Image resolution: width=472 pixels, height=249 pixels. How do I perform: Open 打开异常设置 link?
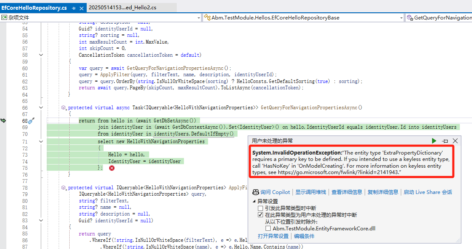[x=273, y=236]
